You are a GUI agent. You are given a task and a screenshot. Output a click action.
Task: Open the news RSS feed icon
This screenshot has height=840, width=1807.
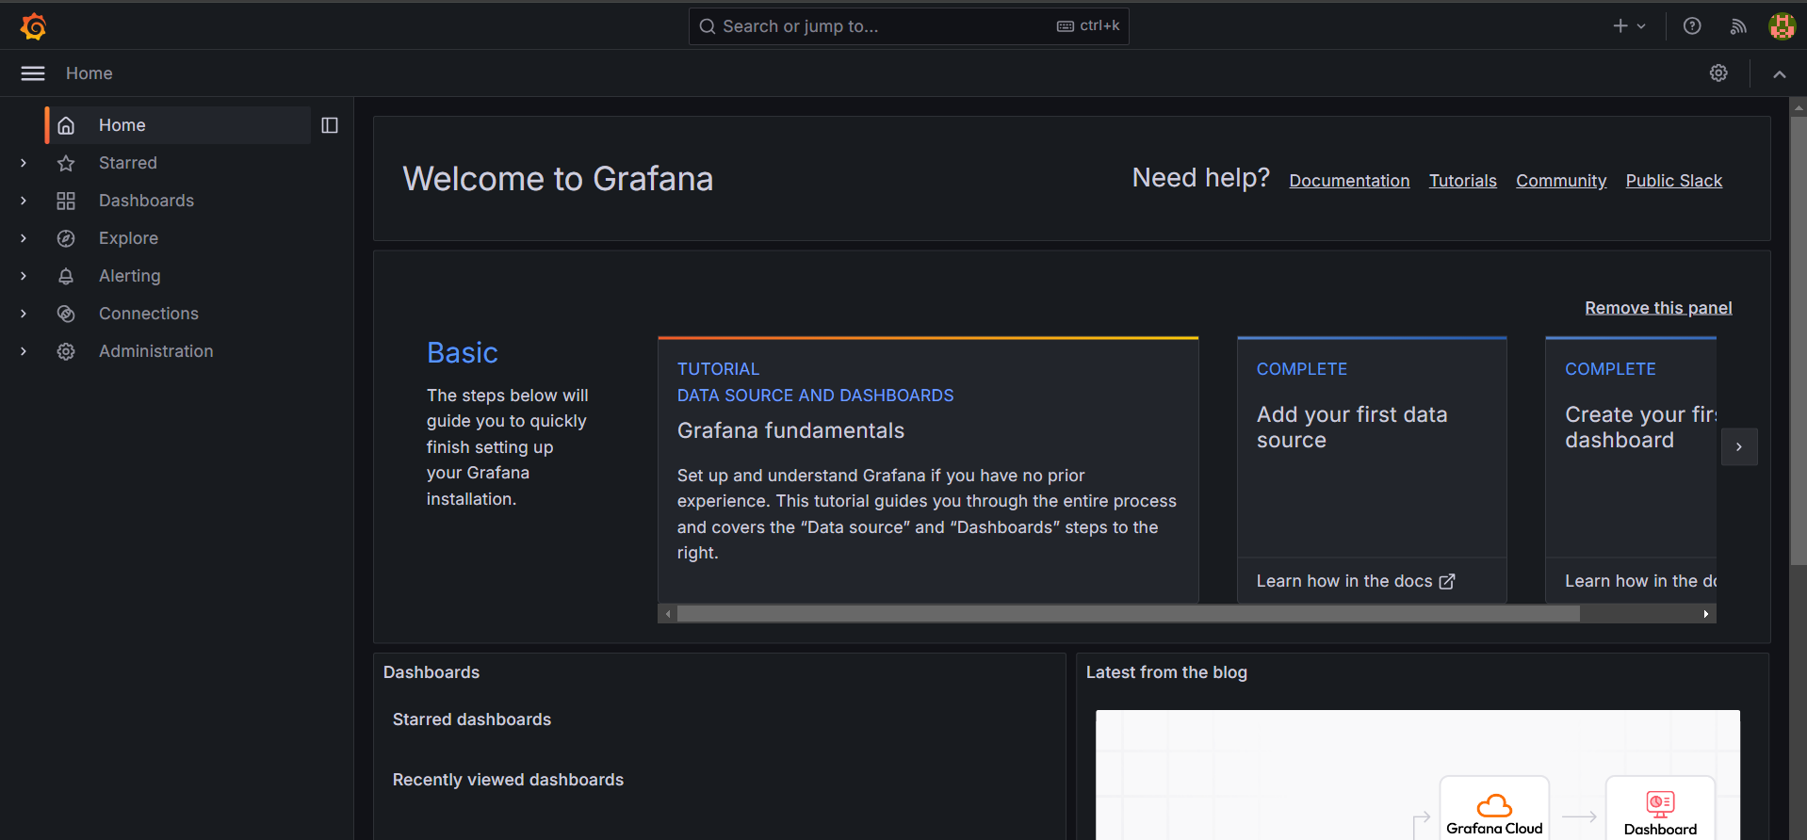coord(1738,26)
